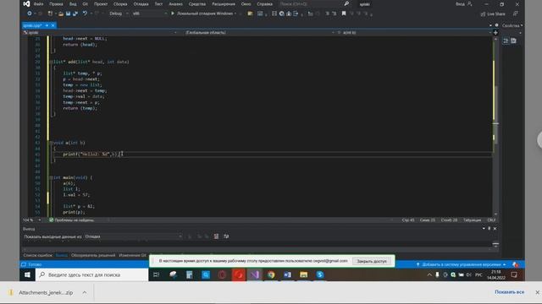Screen dimensions: 542x304
Task: Click the bookmark toggle icon in toolbar
Action: click(344, 14)
